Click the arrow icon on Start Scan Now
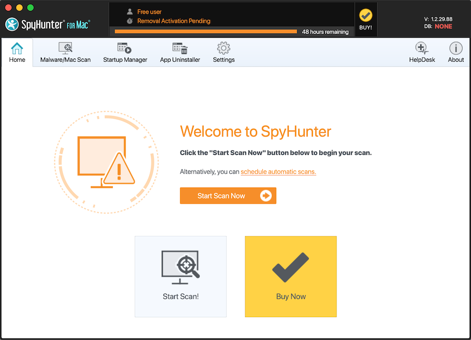 (x=266, y=196)
